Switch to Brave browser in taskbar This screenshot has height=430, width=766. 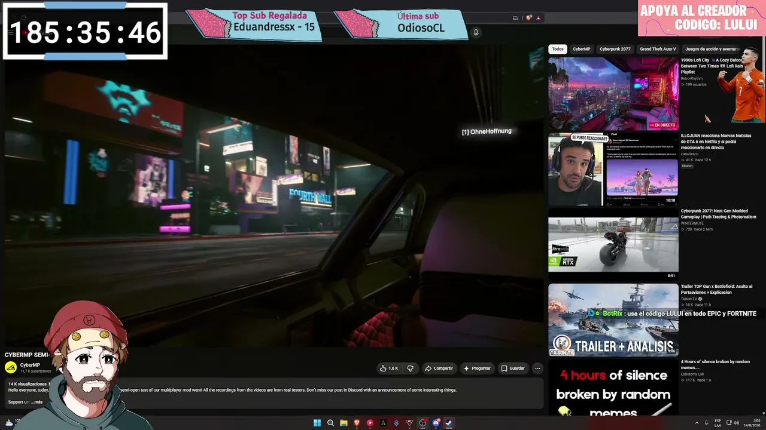click(357, 423)
